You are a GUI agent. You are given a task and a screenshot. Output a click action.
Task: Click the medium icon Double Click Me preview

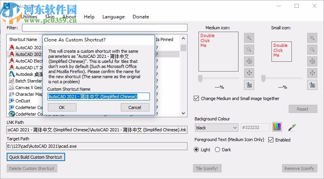(218, 52)
